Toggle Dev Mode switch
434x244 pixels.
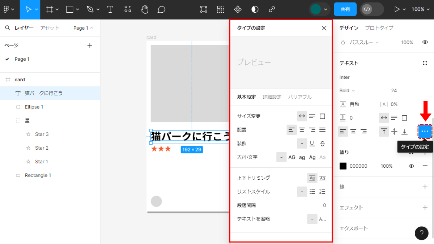(x=372, y=9)
